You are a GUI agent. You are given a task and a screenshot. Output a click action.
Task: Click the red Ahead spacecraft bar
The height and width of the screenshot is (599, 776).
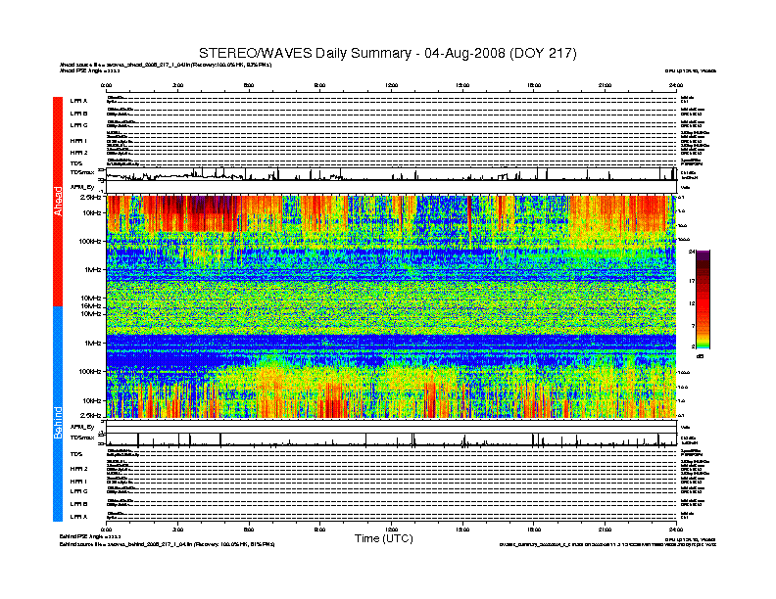(58, 202)
